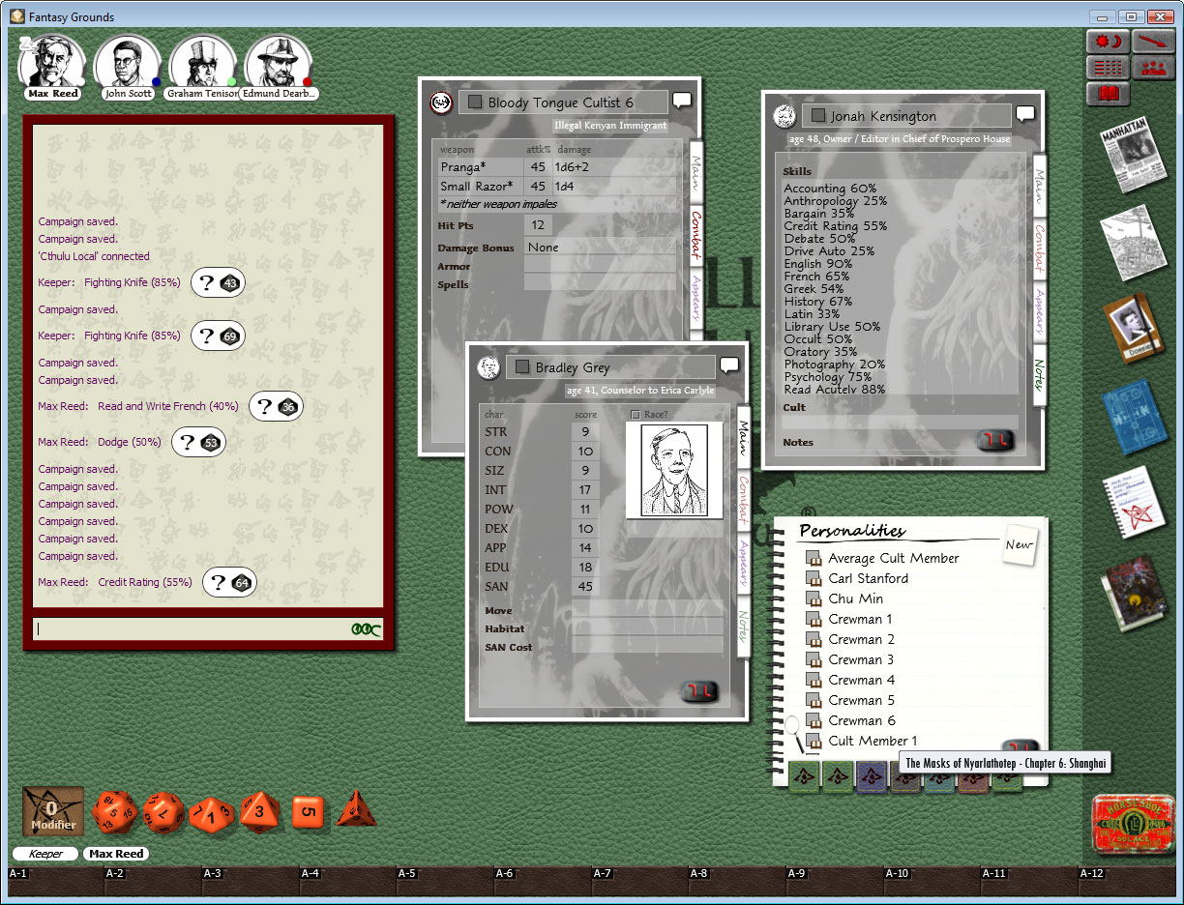Open the Chu Min personality entry
Viewport: 1184px width, 905px height.
[855, 598]
